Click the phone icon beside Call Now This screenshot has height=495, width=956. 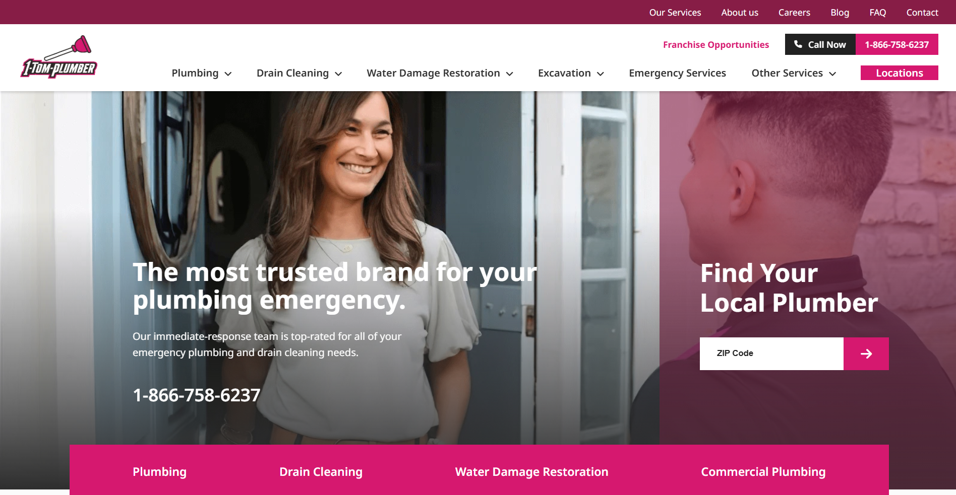pos(798,44)
